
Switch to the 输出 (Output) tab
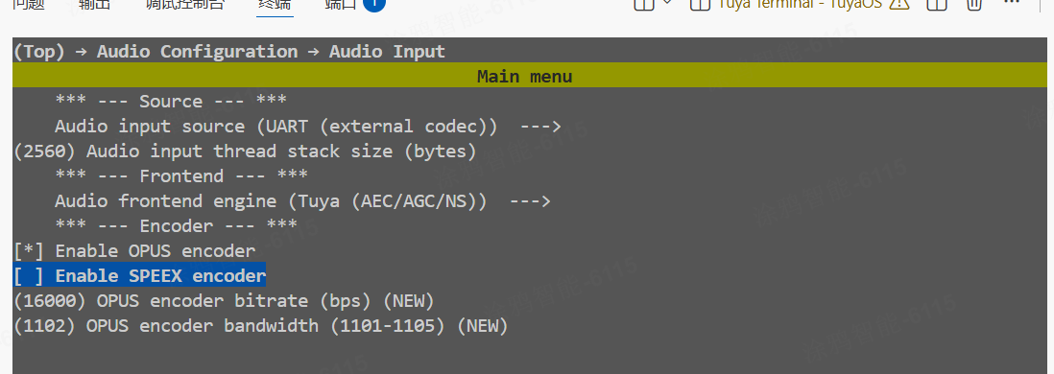(95, 4)
